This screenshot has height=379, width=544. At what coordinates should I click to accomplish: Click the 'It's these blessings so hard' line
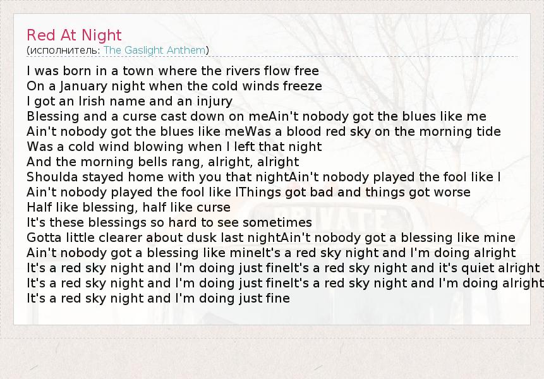point(169,222)
